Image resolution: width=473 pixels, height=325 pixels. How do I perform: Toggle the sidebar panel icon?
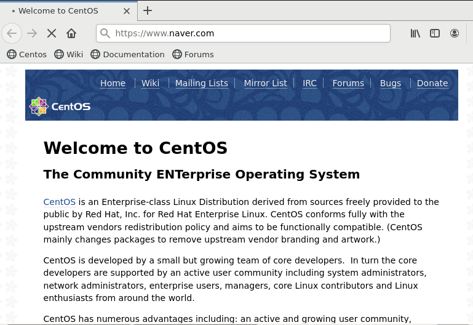pyautogui.click(x=435, y=33)
